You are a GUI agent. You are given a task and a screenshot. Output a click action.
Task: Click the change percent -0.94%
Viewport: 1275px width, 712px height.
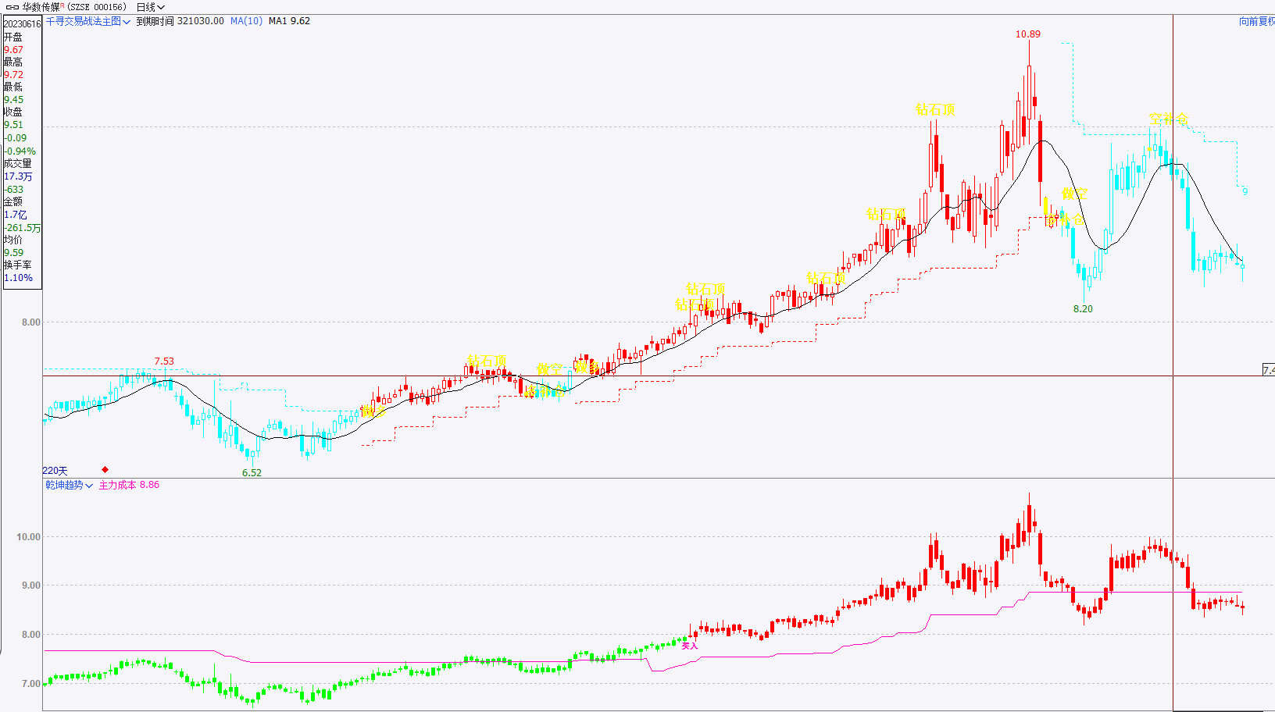pyautogui.click(x=20, y=151)
